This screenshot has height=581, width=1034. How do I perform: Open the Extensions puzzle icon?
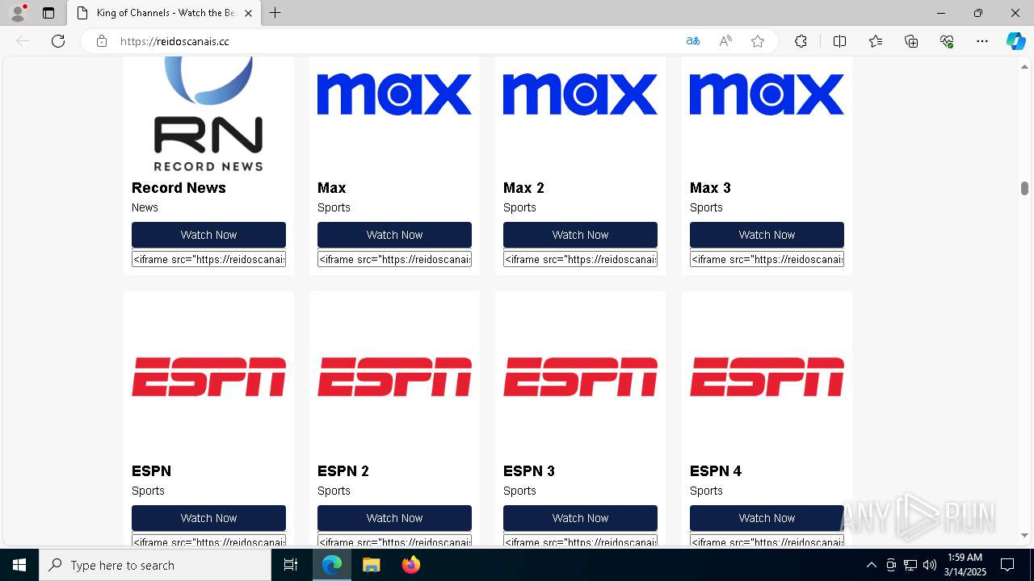801,41
